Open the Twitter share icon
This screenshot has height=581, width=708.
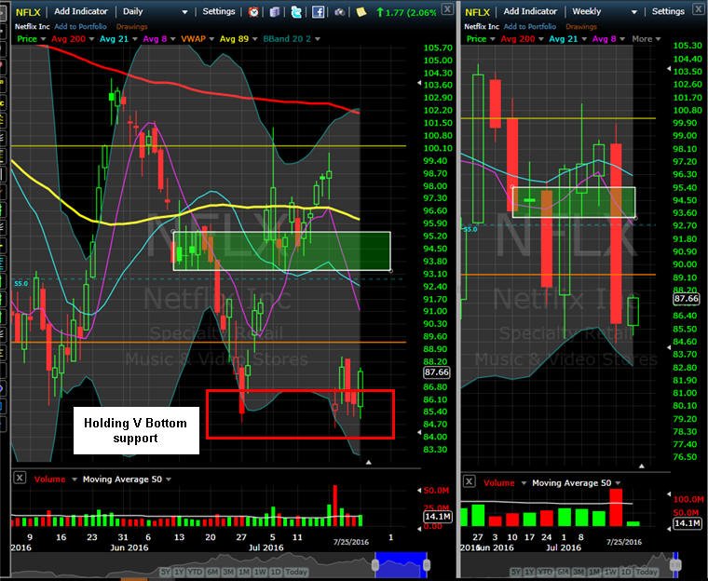(x=296, y=12)
